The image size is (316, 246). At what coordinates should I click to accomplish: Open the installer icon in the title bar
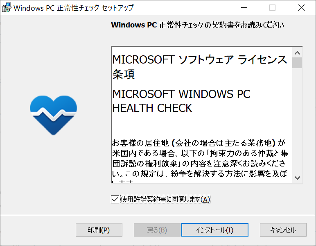point(7,8)
